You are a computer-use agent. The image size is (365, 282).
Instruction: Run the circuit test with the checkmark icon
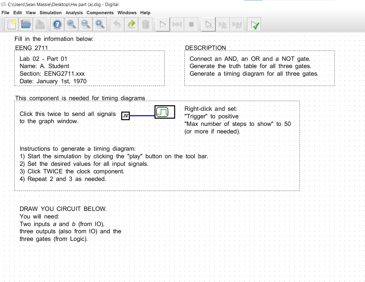click(x=254, y=24)
